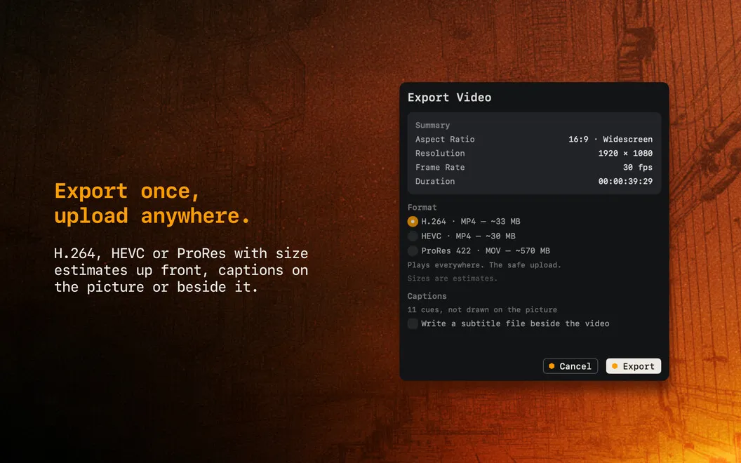The height and width of the screenshot is (463, 741).
Task: Enable writing a subtitle file beside the video
Action: tap(413, 323)
